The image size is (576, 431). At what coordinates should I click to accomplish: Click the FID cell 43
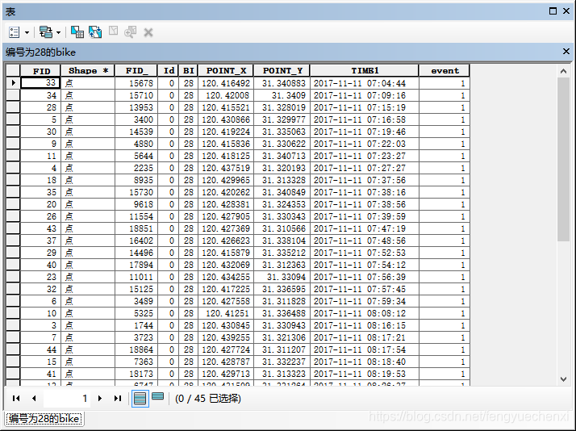40,228
